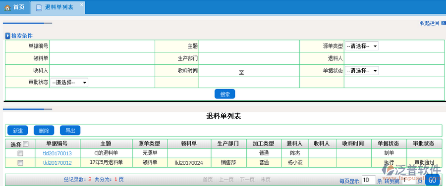
Task: Close the 退料单列表 tab
Action: (82, 4)
